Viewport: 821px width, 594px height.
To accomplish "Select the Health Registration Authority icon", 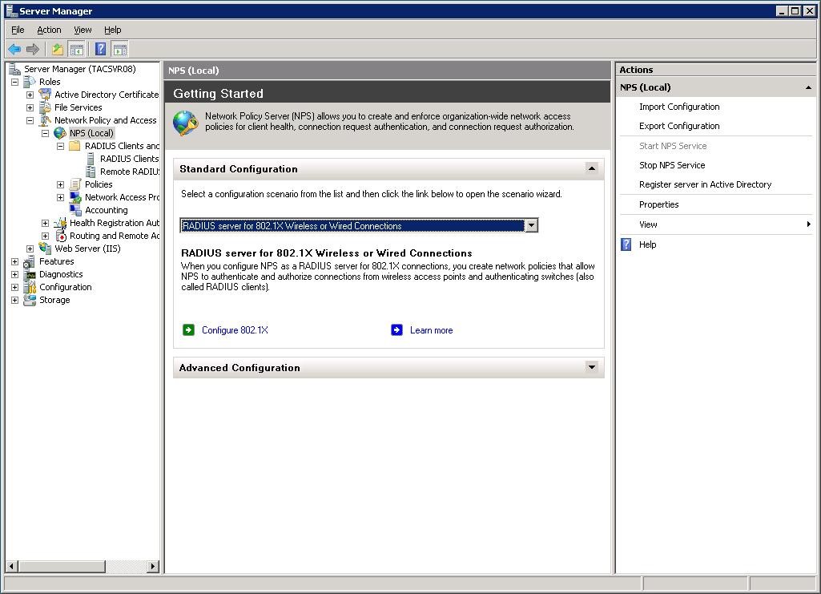I will (60, 223).
